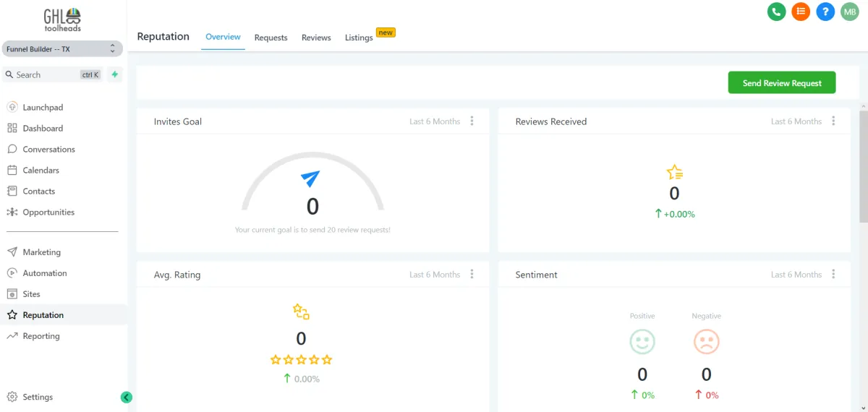Open Sentiment card three-dot options menu
The height and width of the screenshot is (412, 868).
coord(834,275)
